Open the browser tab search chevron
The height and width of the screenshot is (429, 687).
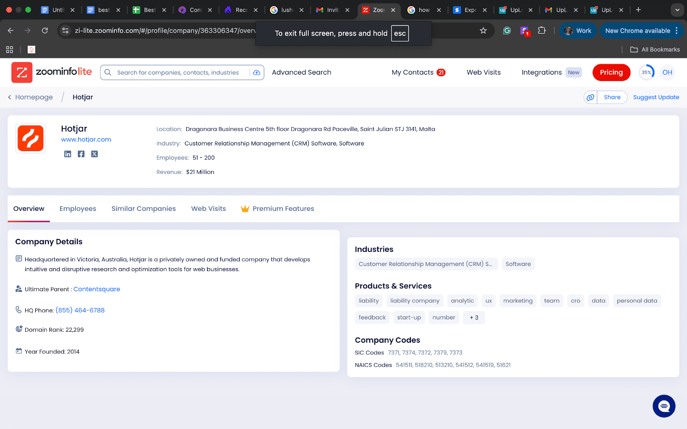677,9
